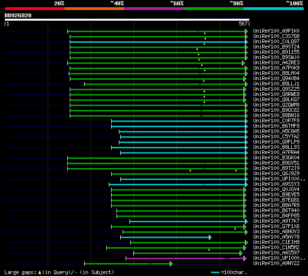The image size is (308, 276).
Task: Open the UniRef100_C5YTA2 hit label
Action: (x=276, y=137)
